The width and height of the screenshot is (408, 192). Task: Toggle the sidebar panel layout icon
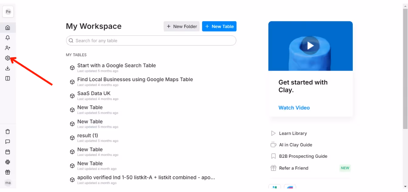pos(8,78)
